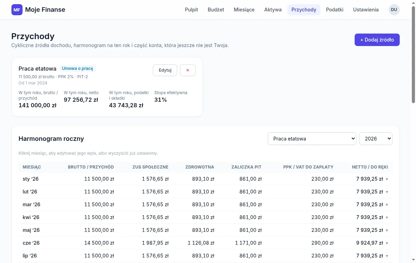Click the 141 000,00 zł yearly gross value
Screen dimensions: 416x263
[x=37, y=106]
